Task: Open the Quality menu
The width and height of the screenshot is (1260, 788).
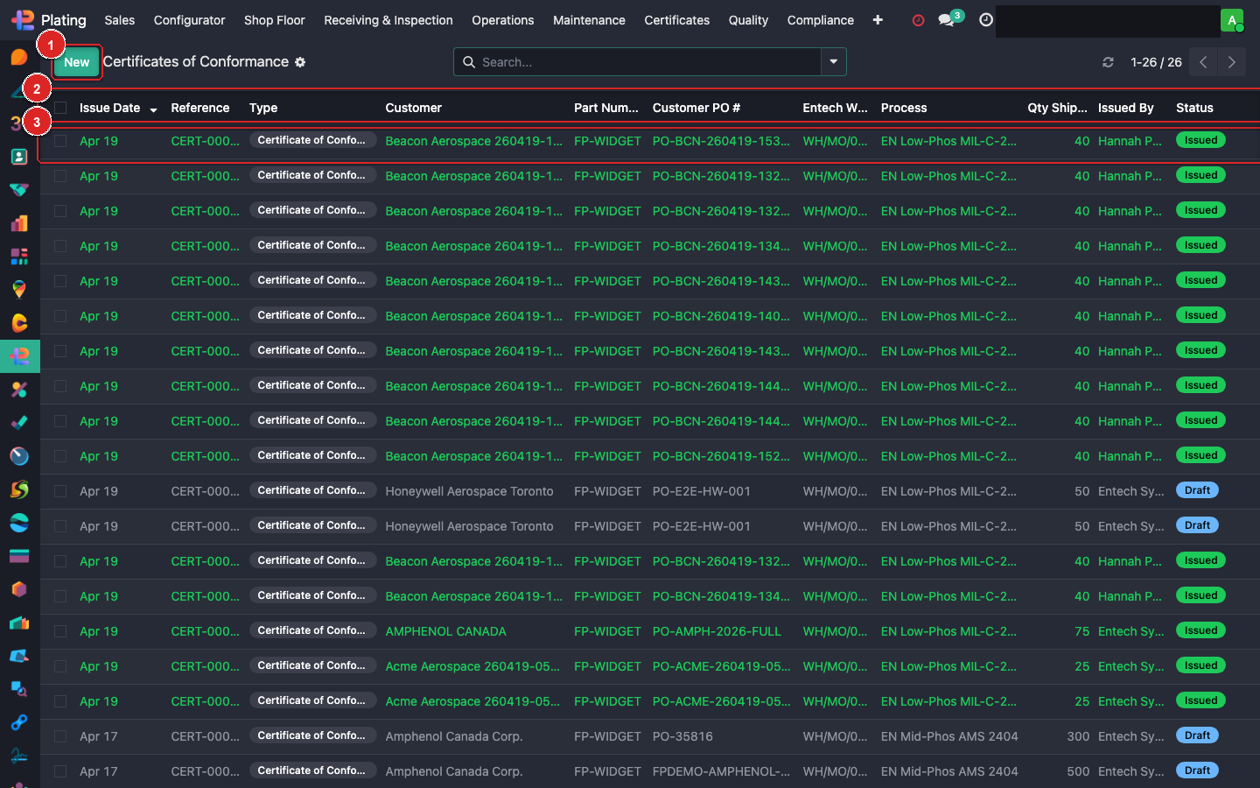Action: tap(747, 20)
